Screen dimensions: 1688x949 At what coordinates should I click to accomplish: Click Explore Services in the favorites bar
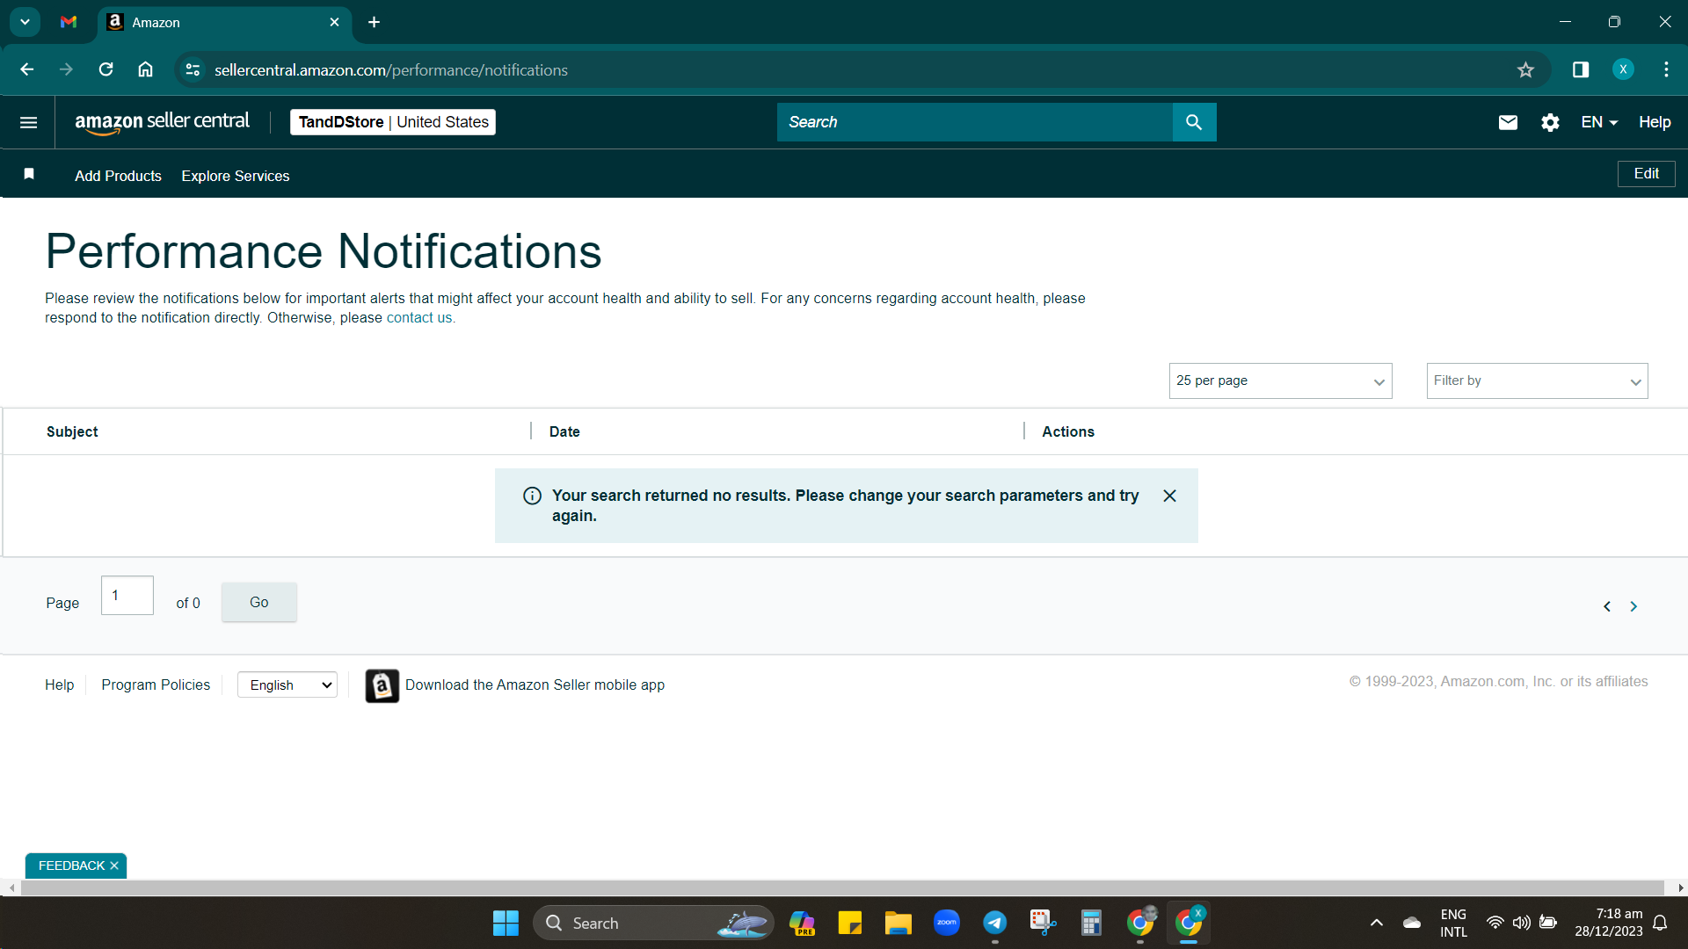pyautogui.click(x=235, y=176)
